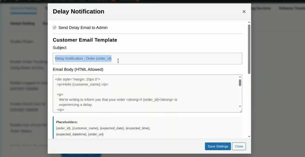Image resolution: width=305 pixels, height=157 pixels.
Task: Switch to the General Setting tab
Action: pyautogui.click(x=23, y=8)
